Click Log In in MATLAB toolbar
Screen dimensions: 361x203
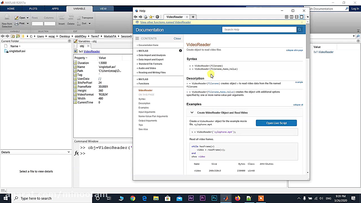(x=355, y=9)
